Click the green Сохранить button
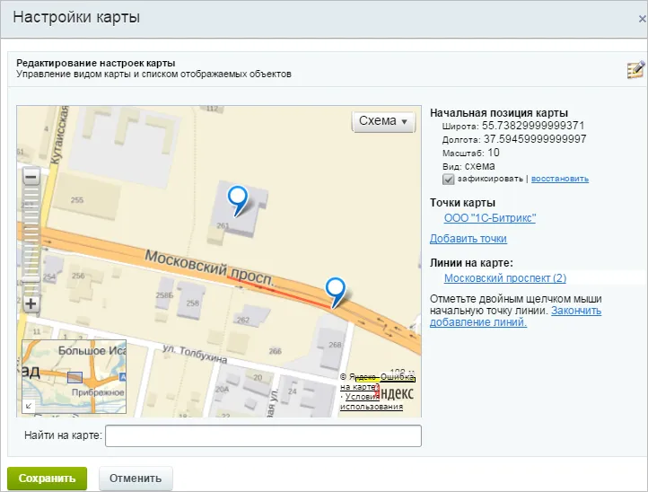The image size is (648, 492). coord(47,479)
